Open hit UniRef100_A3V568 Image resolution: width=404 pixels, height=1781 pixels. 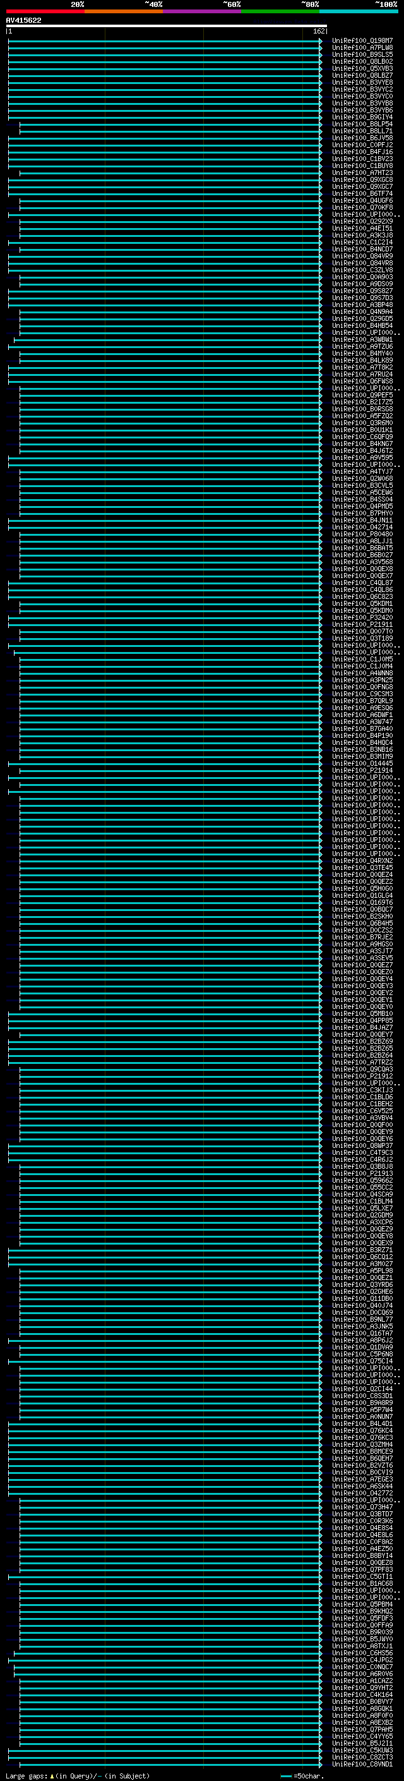coord(362,562)
